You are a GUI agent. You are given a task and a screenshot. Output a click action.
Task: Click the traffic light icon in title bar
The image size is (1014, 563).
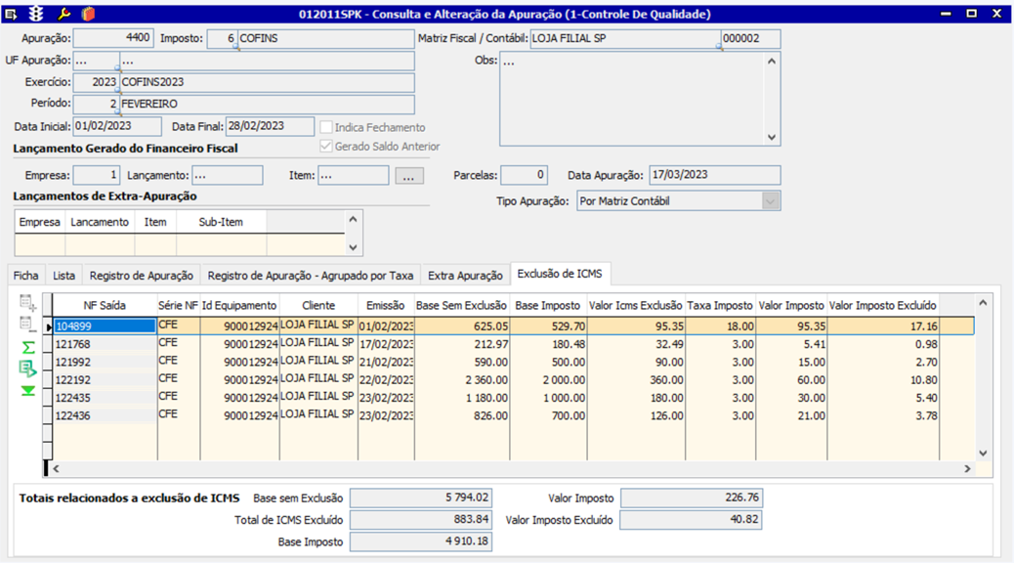[37, 15]
